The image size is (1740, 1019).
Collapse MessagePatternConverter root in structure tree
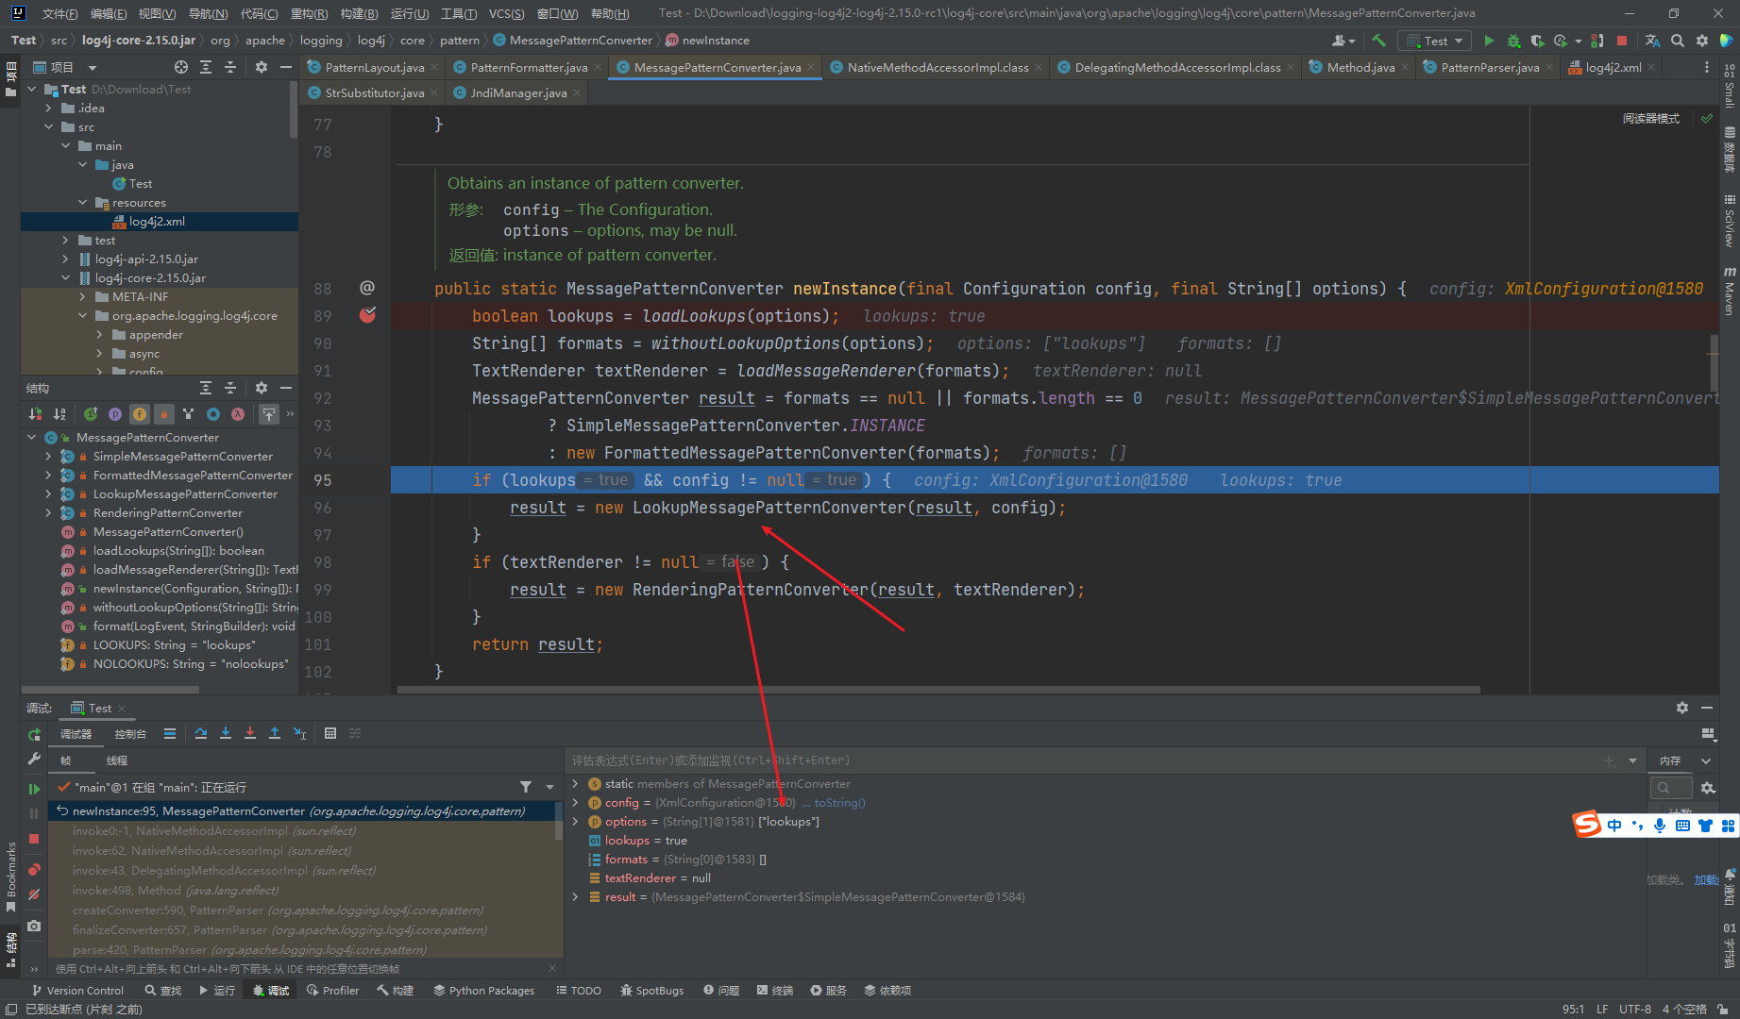(x=32, y=438)
